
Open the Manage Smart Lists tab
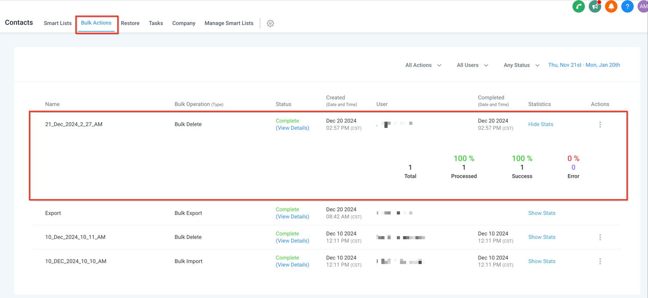(229, 23)
